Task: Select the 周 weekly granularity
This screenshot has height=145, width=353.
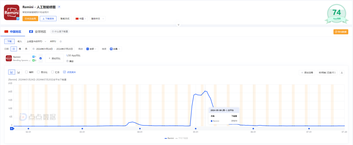Action: point(20,49)
